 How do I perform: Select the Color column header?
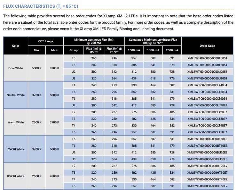pyautogui.click(x=16, y=46)
